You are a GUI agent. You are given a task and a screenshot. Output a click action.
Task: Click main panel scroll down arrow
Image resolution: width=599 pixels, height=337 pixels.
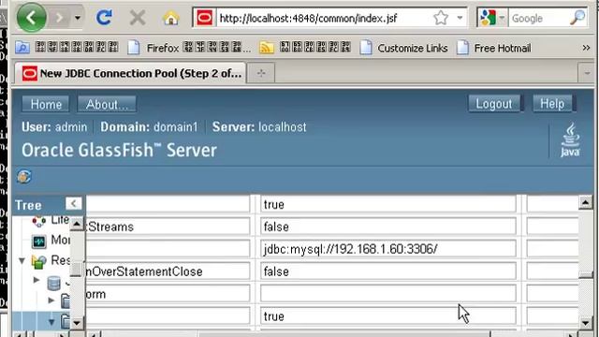[x=585, y=323]
